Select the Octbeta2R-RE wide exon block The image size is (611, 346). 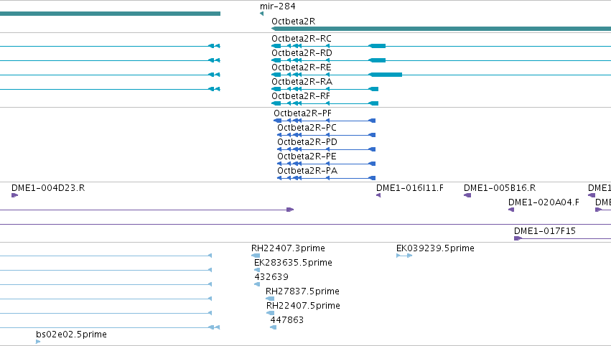point(386,75)
